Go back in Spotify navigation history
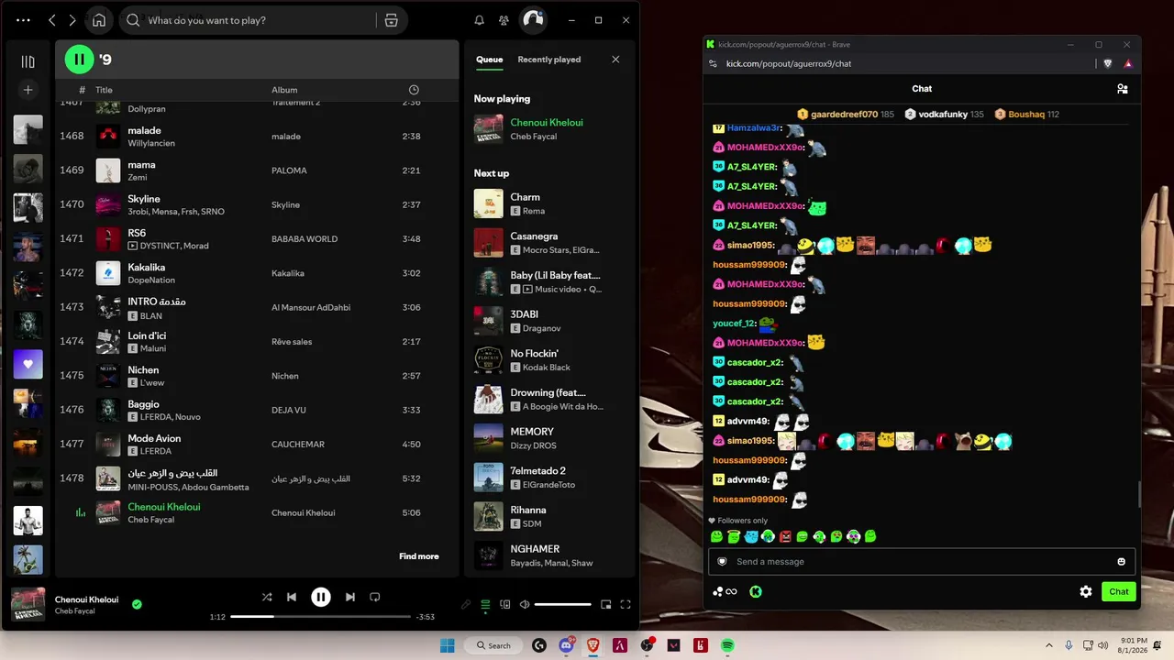 pyautogui.click(x=52, y=20)
